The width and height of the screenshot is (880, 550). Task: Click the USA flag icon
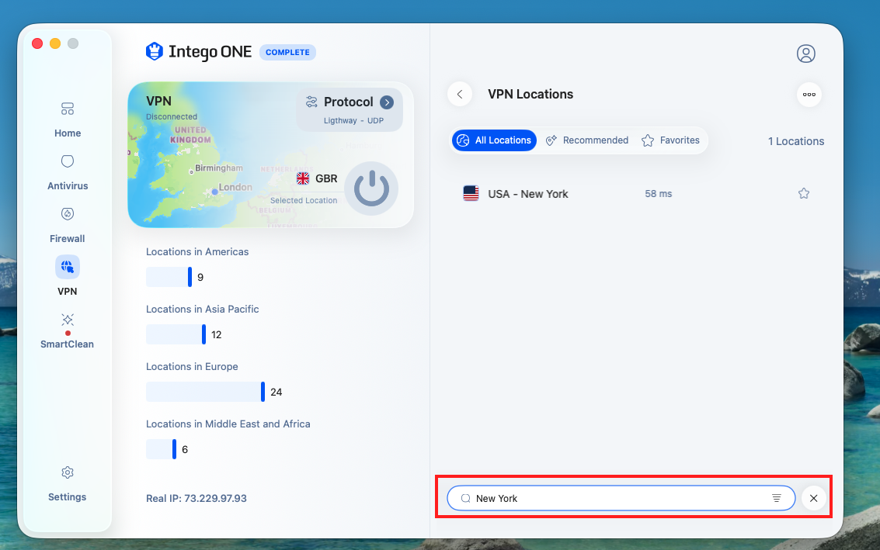click(471, 193)
